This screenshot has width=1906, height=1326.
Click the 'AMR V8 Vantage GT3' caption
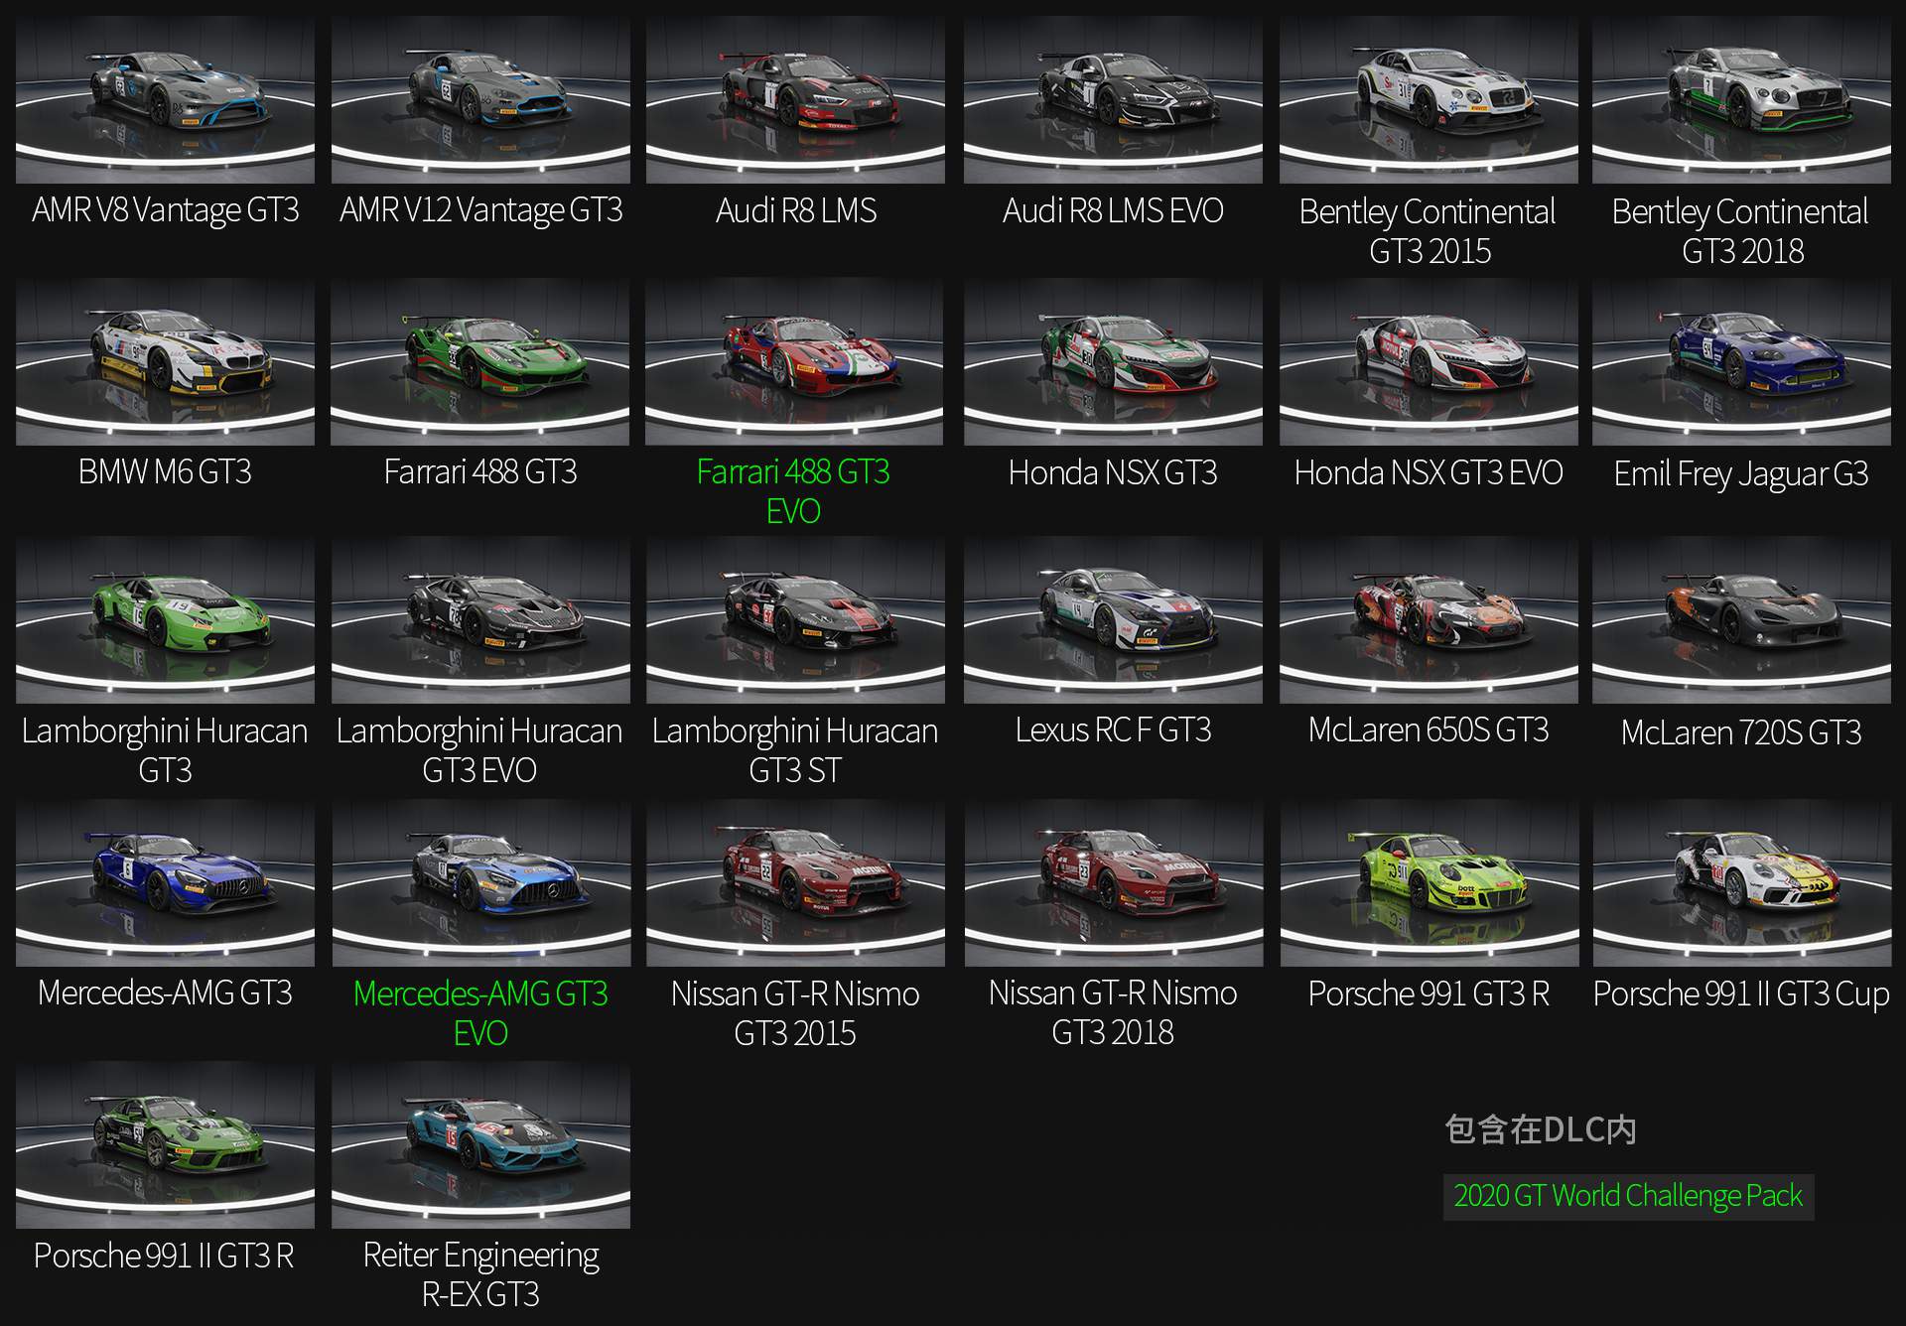click(x=165, y=210)
